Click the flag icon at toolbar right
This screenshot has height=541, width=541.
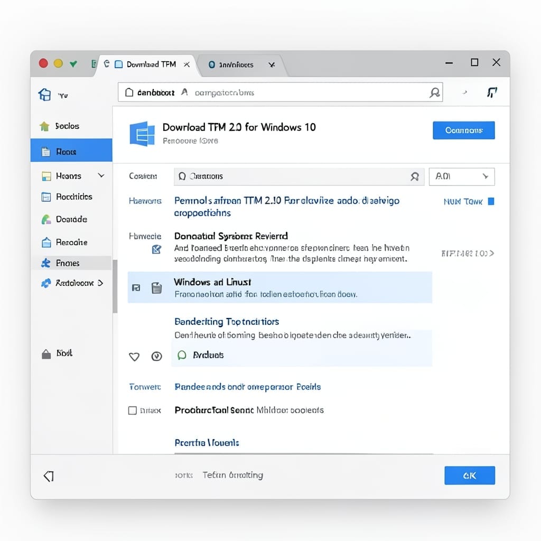point(492,92)
